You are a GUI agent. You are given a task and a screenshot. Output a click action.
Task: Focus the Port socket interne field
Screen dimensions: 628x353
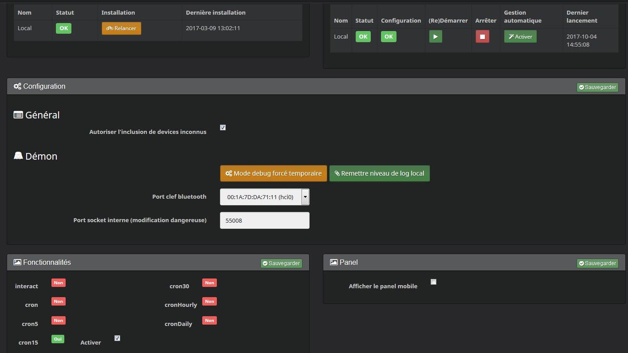click(x=265, y=220)
